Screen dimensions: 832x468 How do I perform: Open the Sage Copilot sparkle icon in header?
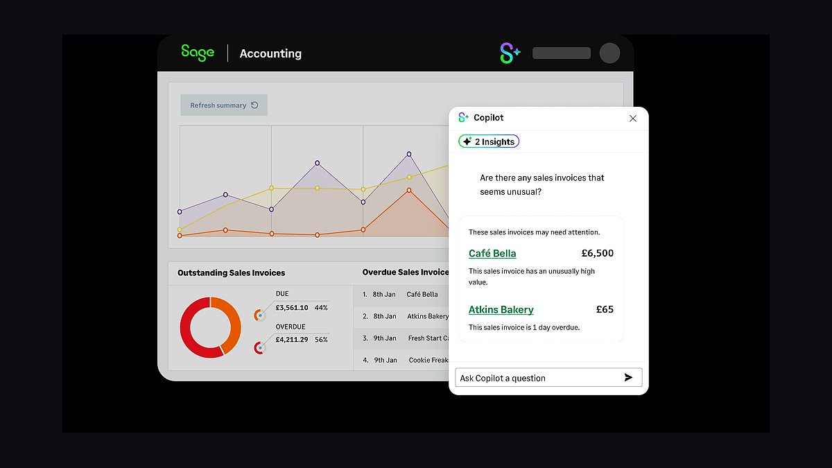click(x=510, y=53)
